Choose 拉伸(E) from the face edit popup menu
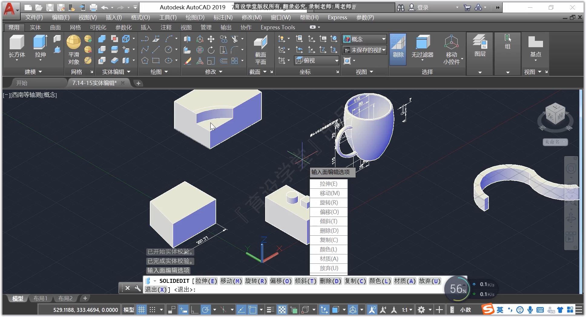This screenshot has width=586, height=317. [x=328, y=184]
